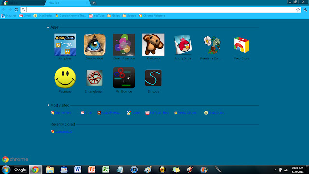The width and height of the screenshot is (309, 174).
Task: Open a new tab with plus button
Action: pos(94,3)
